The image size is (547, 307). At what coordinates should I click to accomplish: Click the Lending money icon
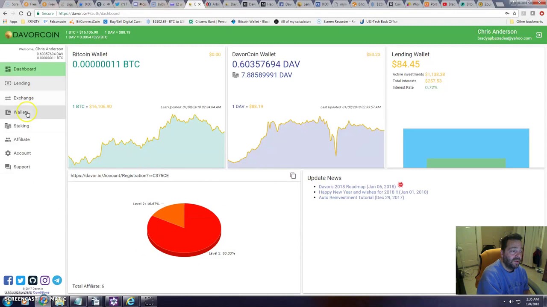click(x=8, y=83)
